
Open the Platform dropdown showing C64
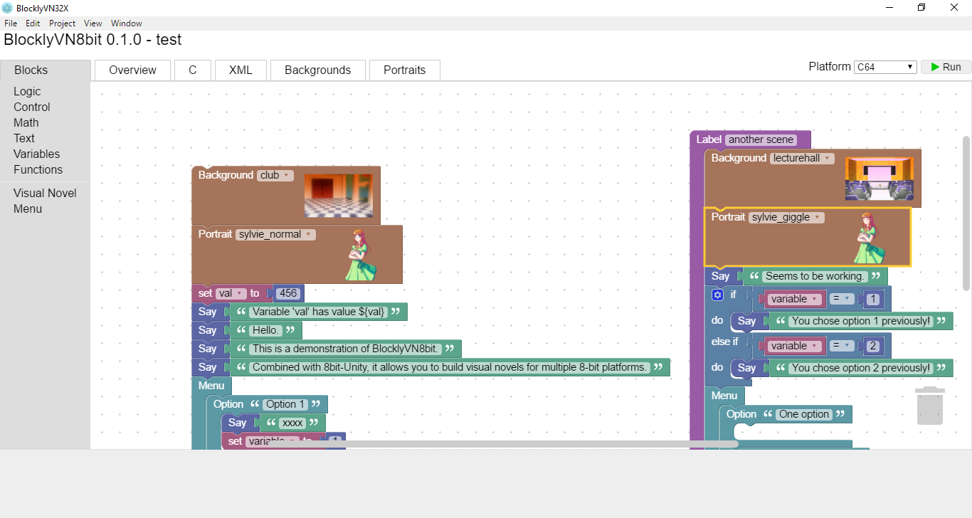tap(885, 66)
